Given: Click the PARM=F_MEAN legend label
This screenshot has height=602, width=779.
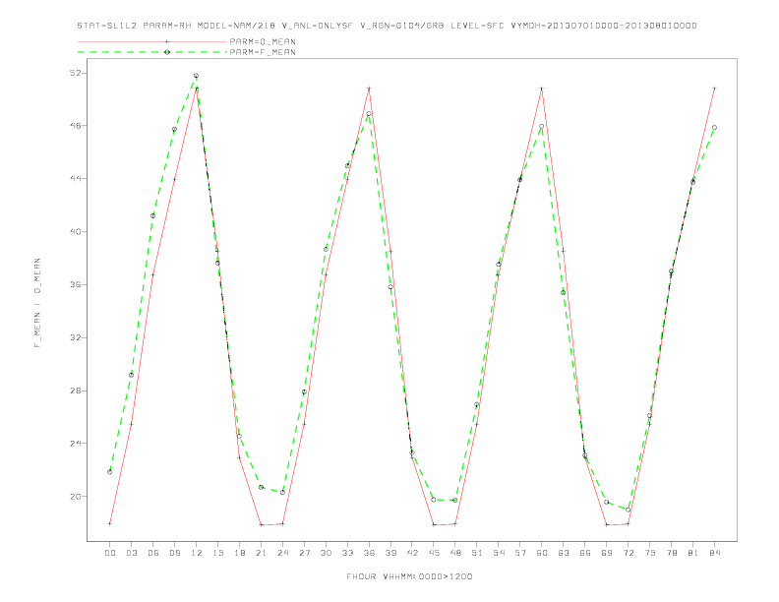Looking at the screenshot, I should [263, 52].
